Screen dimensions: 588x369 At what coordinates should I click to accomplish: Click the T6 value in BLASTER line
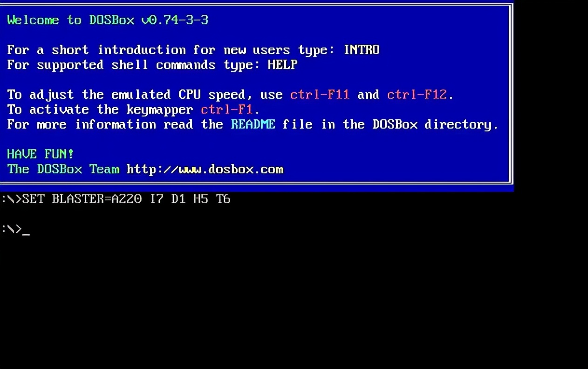pos(223,199)
